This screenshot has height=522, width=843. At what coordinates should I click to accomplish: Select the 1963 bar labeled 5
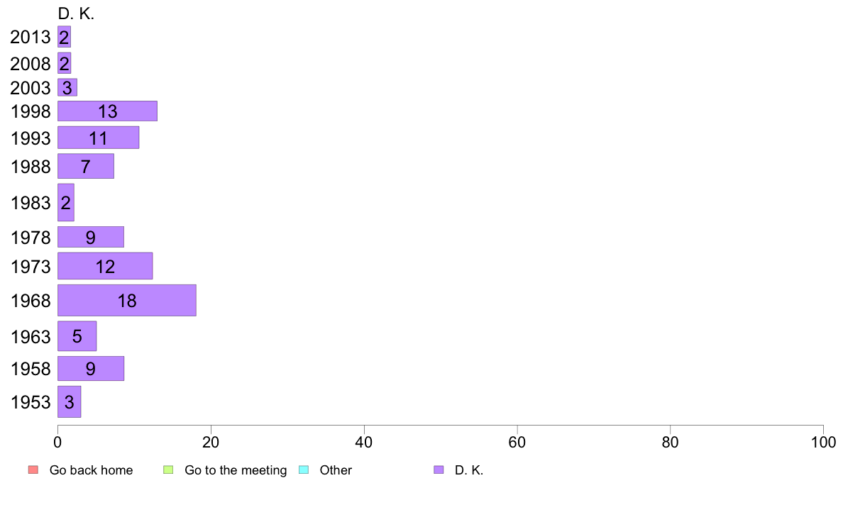[77, 336]
